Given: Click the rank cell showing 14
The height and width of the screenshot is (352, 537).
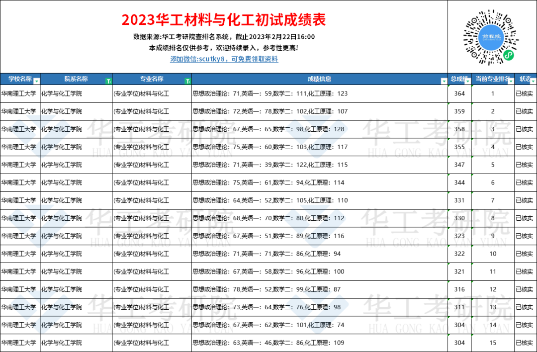Looking at the screenshot, I should (x=493, y=325).
